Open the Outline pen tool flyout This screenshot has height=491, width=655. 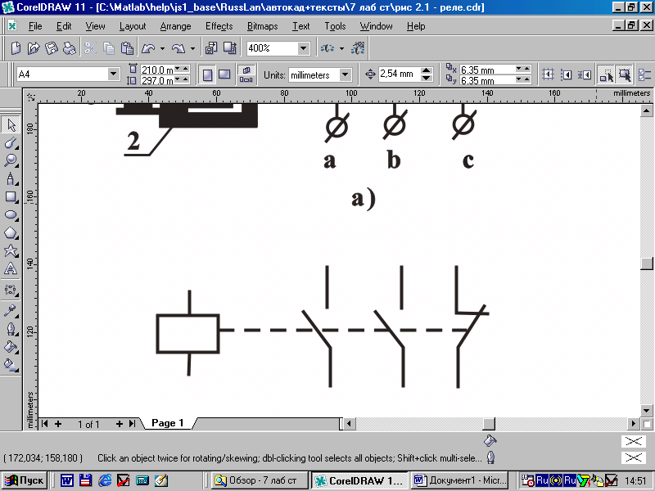(x=11, y=329)
